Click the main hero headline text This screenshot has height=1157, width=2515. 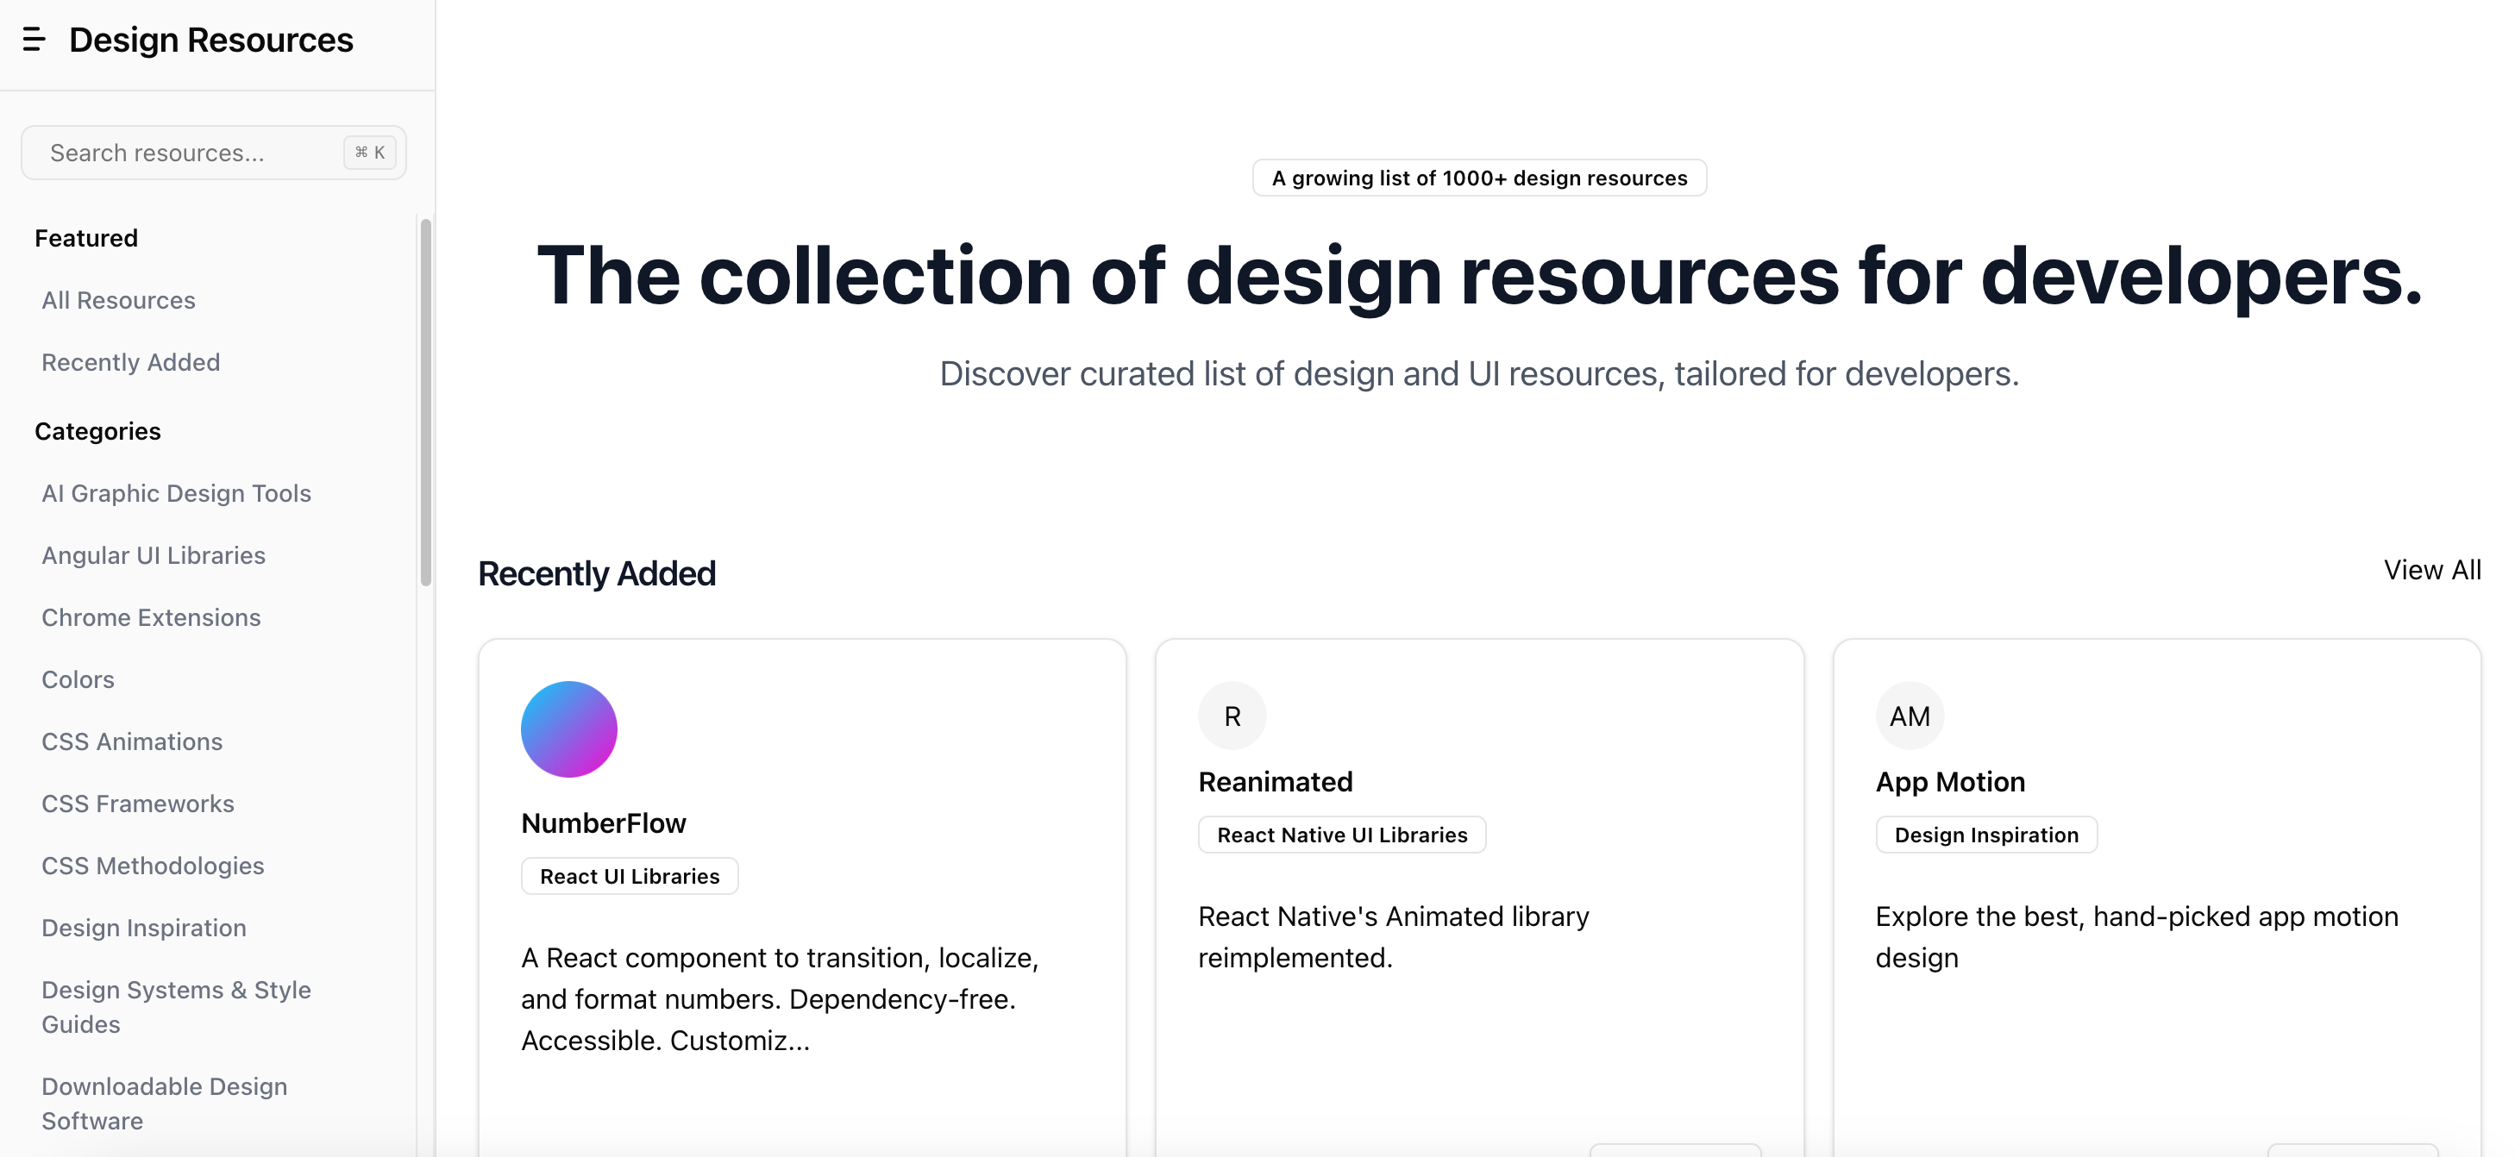coord(1479,276)
